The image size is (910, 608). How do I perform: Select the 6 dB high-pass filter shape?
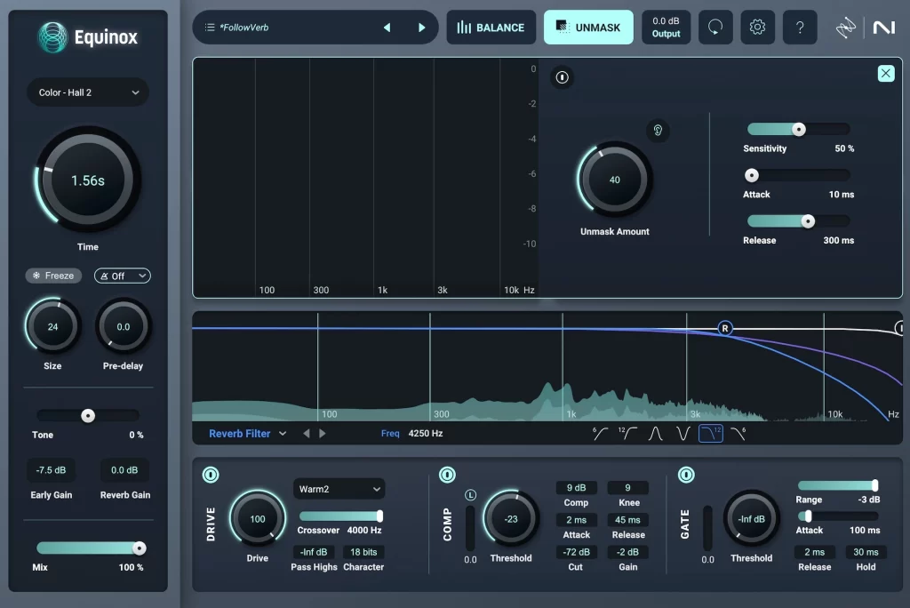pos(601,434)
